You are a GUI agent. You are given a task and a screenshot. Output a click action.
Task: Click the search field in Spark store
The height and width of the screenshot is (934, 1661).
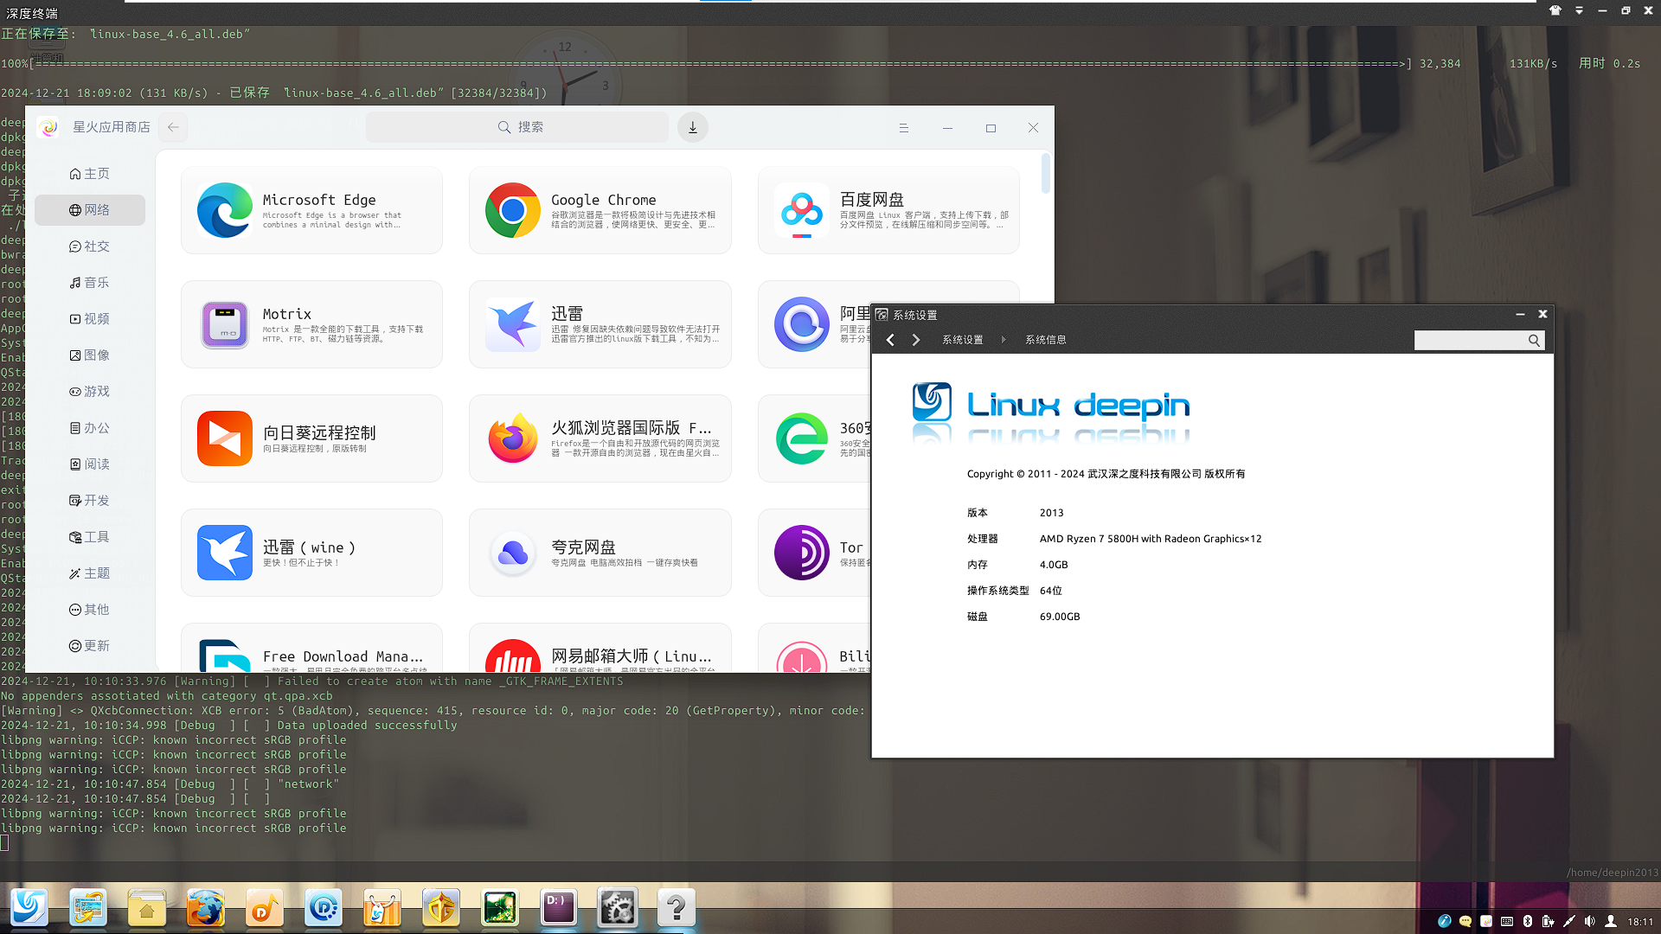tap(517, 127)
